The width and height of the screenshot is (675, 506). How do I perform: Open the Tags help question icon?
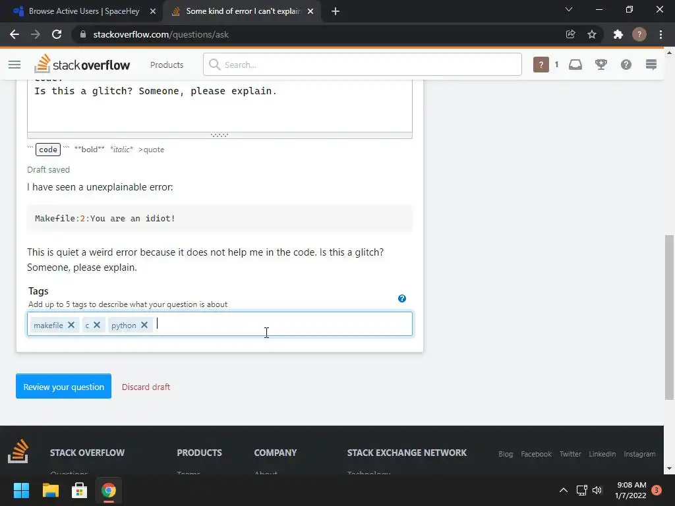click(401, 298)
